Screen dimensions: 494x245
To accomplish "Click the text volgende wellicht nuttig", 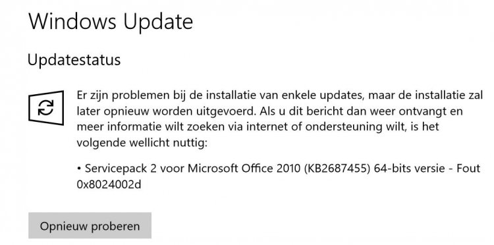I will pyautogui.click(x=142, y=144).
